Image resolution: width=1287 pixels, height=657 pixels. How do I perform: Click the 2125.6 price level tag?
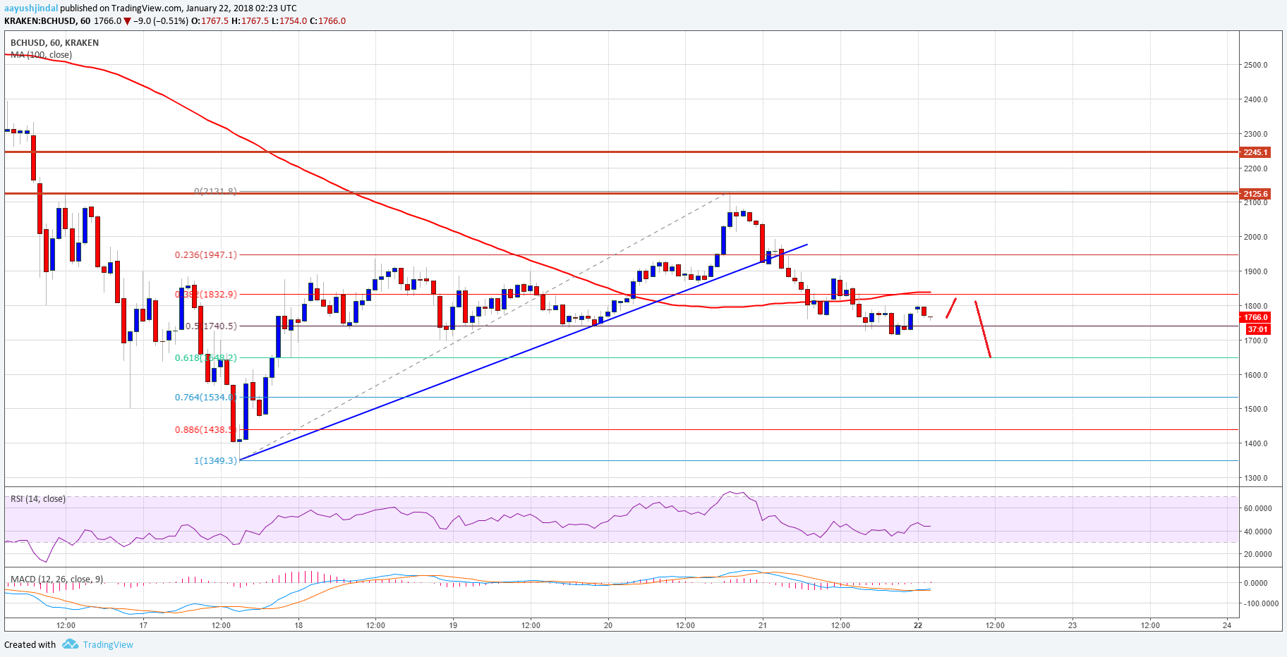click(1255, 194)
